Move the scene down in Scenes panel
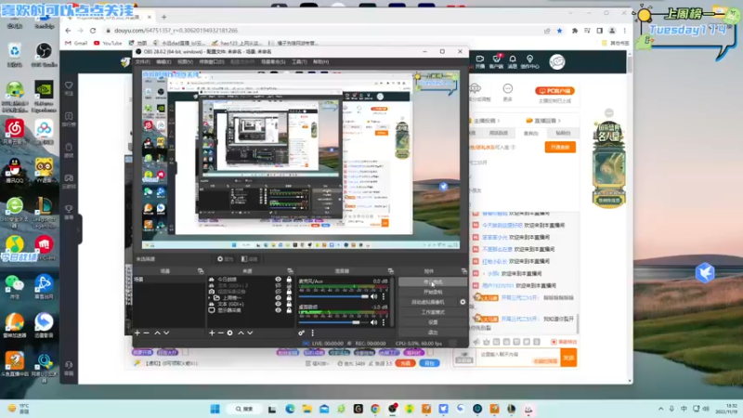 tap(166, 333)
